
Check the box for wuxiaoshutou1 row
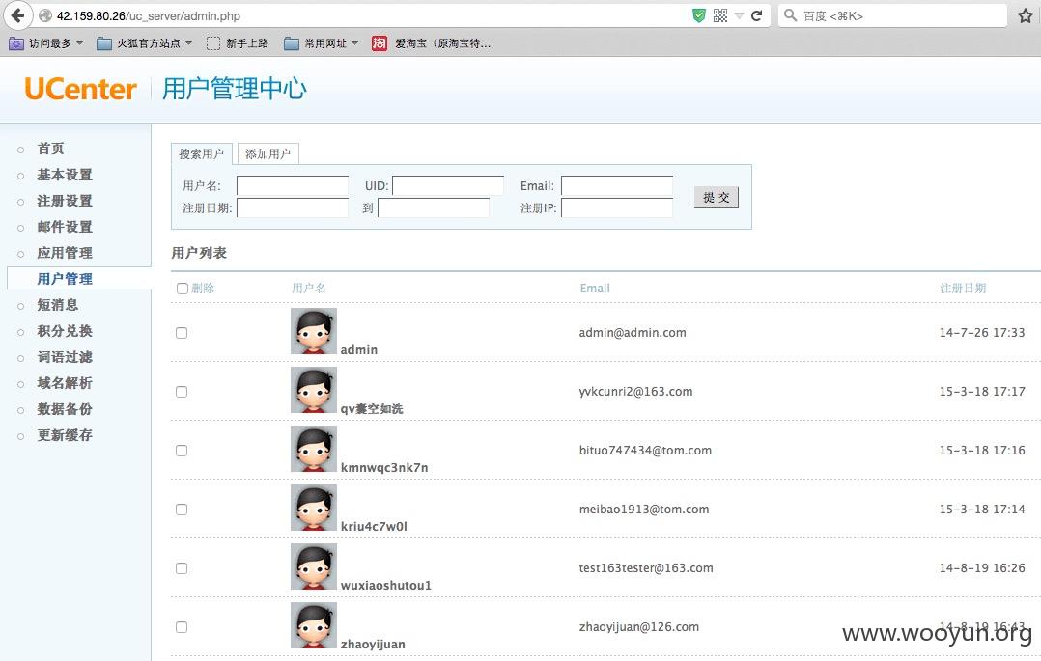point(182,568)
